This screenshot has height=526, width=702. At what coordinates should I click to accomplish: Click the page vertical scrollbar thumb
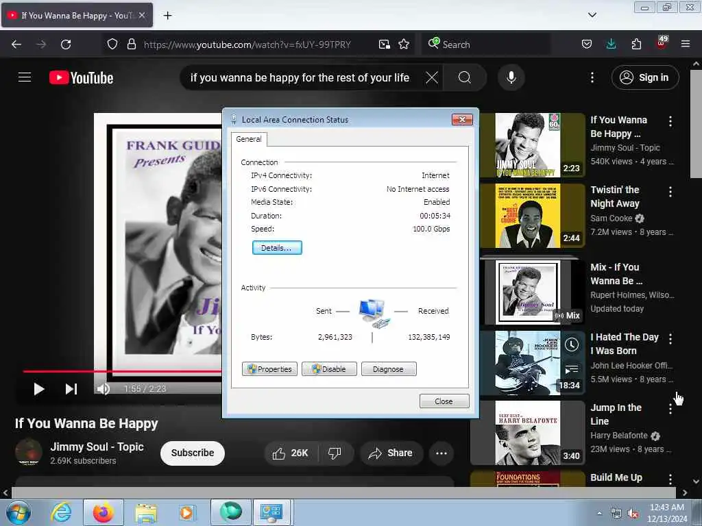[x=696, y=124]
